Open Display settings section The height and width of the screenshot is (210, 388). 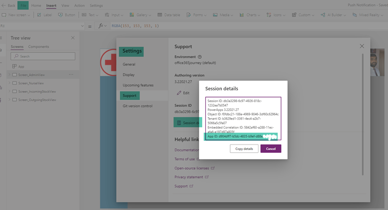128,74
